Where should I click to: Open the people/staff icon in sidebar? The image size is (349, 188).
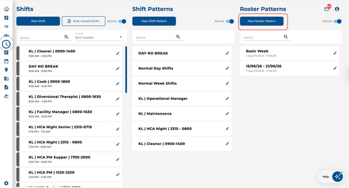[x=6, y=35]
